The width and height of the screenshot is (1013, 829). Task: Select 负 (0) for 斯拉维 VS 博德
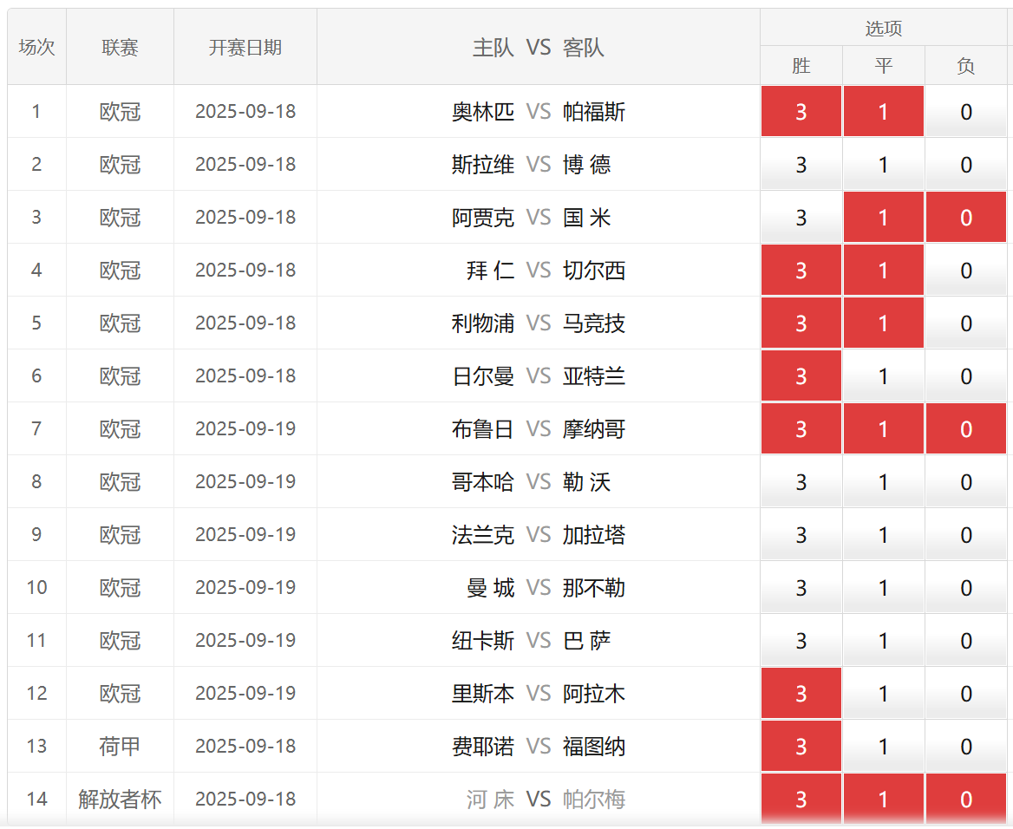coord(966,165)
